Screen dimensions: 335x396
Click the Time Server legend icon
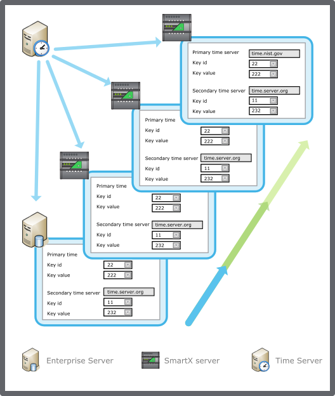point(261,360)
